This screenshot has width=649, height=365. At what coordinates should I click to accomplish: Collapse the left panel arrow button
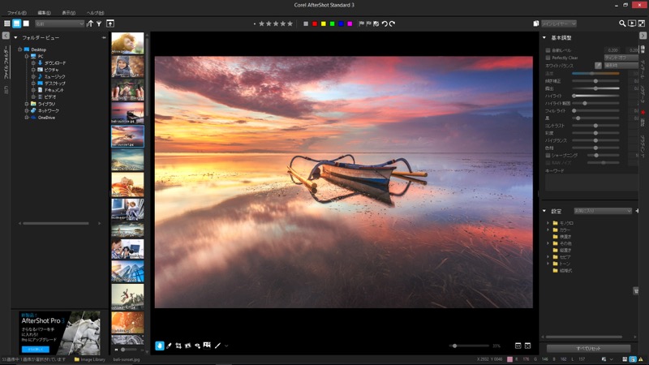[x=6, y=36]
